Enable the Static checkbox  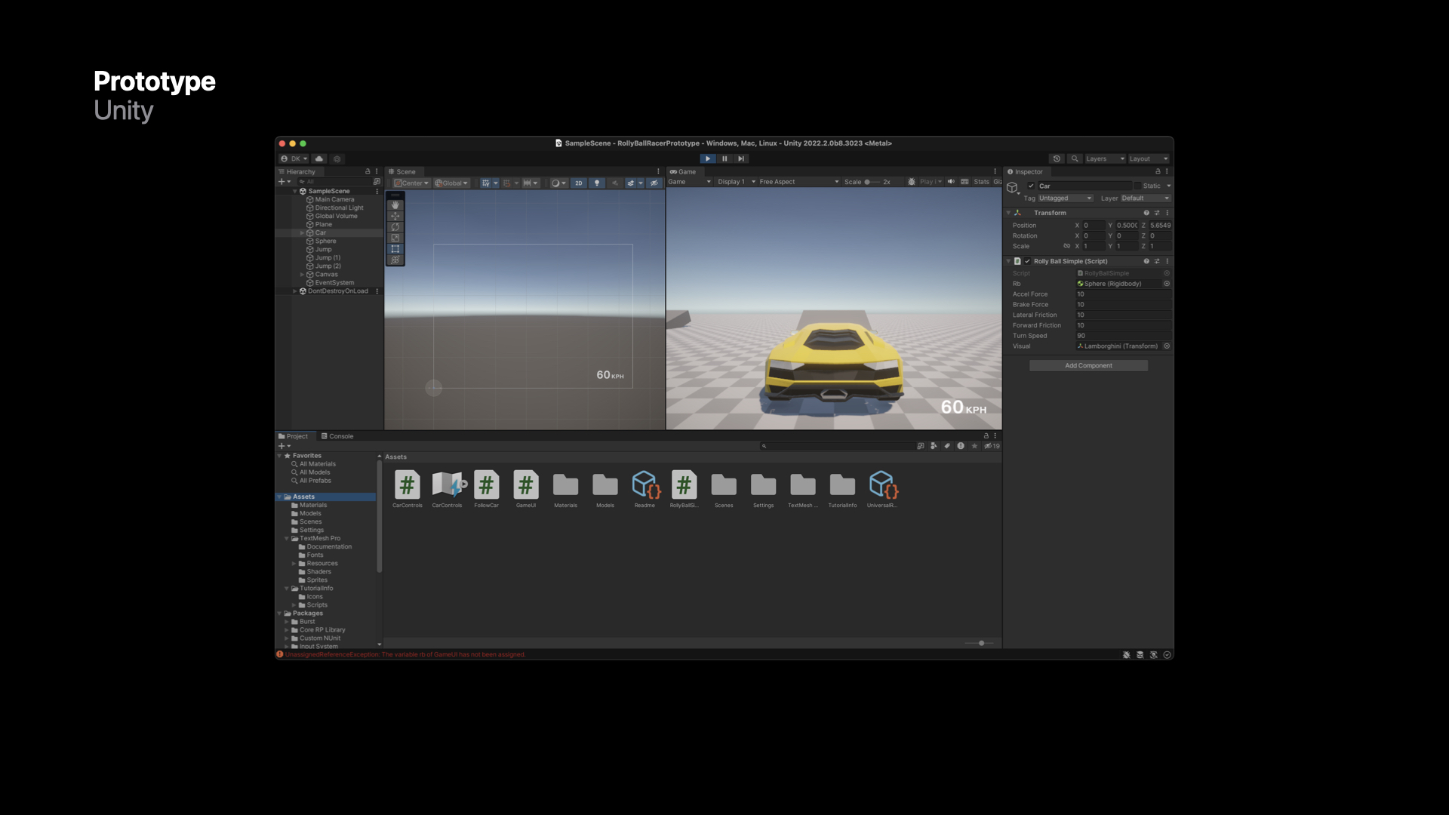[1138, 186]
